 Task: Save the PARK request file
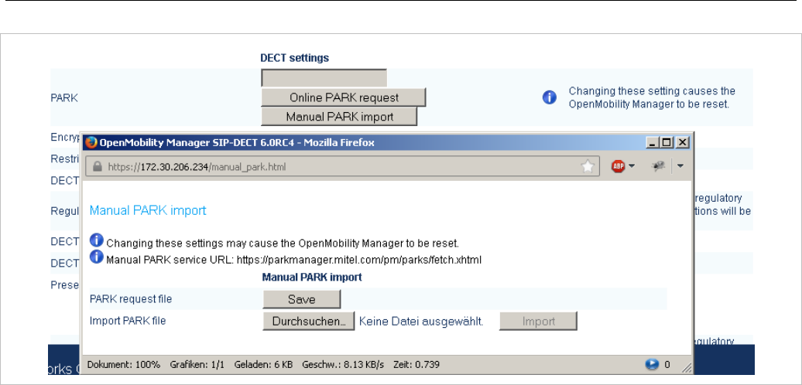(x=301, y=299)
